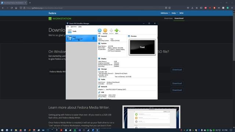The width and height of the screenshot is (235, 132).
Task: Click the Firefox address bar
Action: [x=96, y=8]
